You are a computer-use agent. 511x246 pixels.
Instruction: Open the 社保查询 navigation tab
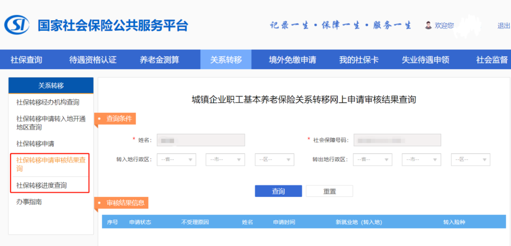tap(26, 60)
